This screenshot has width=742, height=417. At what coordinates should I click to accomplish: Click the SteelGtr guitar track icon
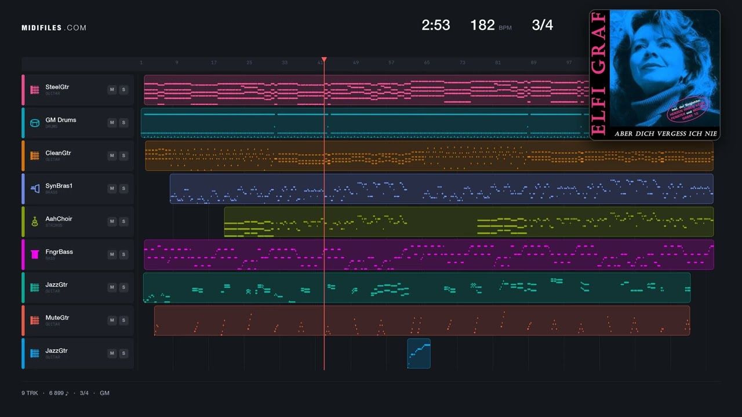click(x=35, y=90)
